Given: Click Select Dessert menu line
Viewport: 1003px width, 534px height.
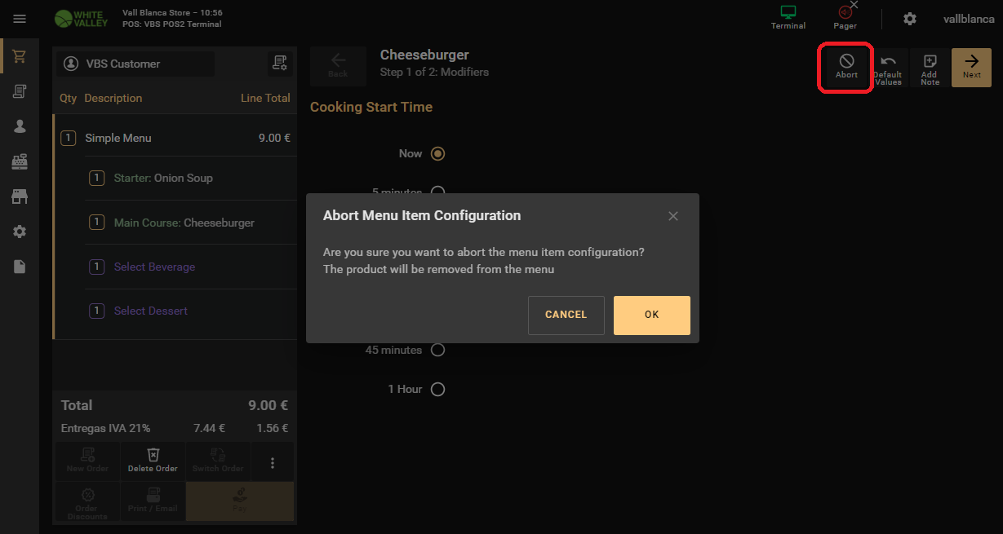Looking at the screenshot, I should (x=191, y=311).
